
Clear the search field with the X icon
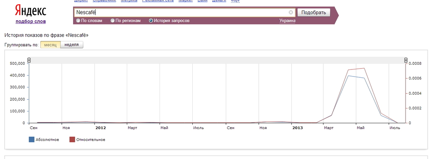291,12
